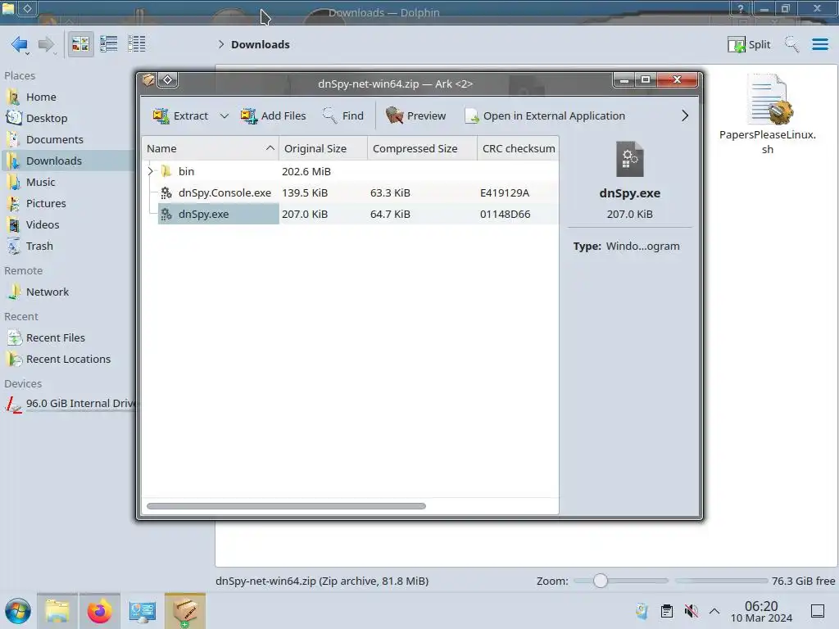The image size is (839, 629).
Task: Click the muted volume tray icon
Action: point(692,611)
